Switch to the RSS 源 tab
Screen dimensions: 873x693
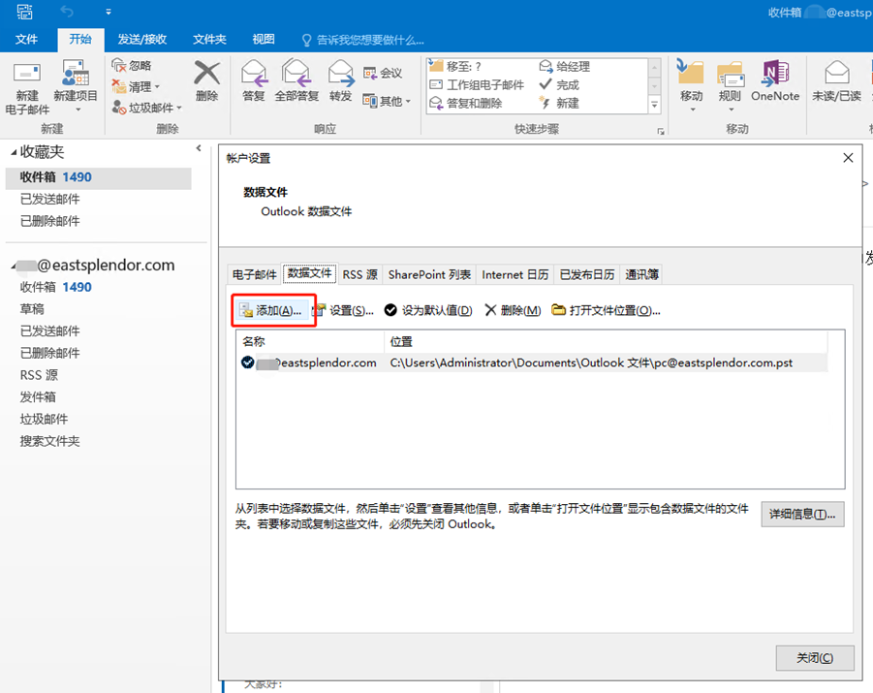pos(359,274)
